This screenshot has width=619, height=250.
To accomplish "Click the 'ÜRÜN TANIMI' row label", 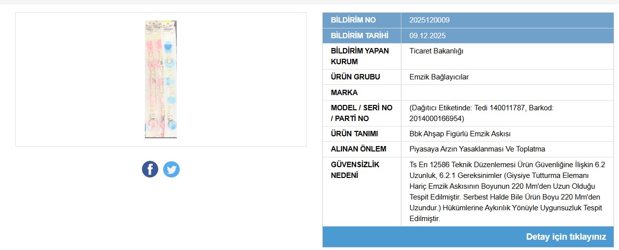I will coord(354,134).
